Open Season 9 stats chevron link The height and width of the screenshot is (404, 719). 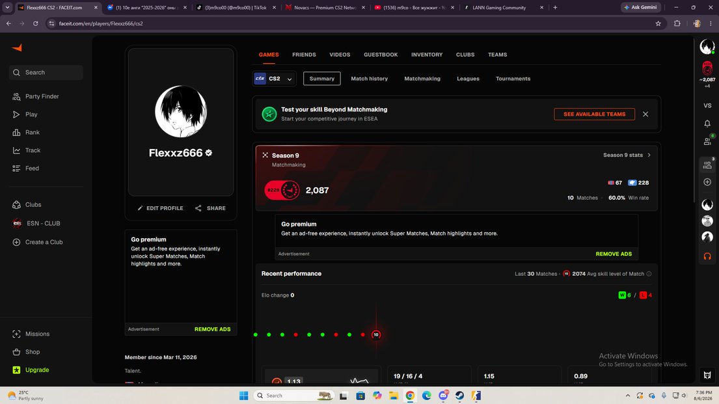(627, 155)
